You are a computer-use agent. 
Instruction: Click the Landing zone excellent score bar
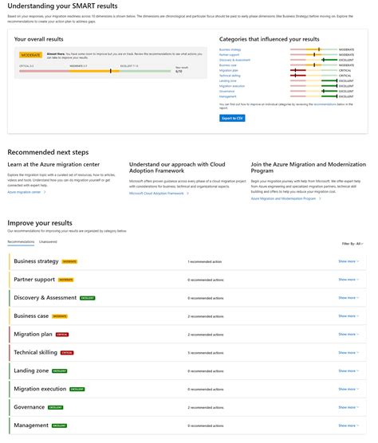coord(313,80)
